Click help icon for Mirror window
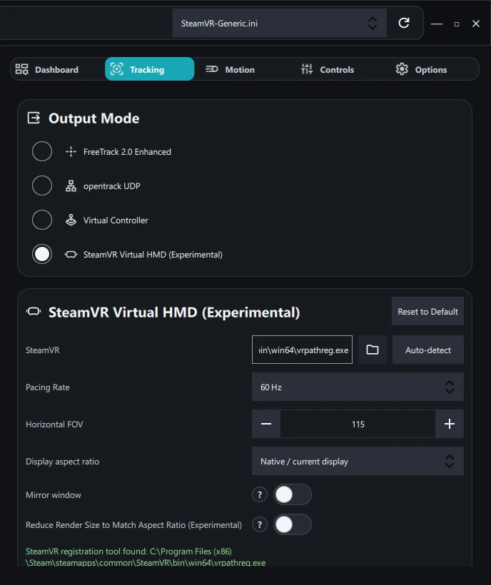491x585 pixels. pyautogui.click(x=260, y=494)
